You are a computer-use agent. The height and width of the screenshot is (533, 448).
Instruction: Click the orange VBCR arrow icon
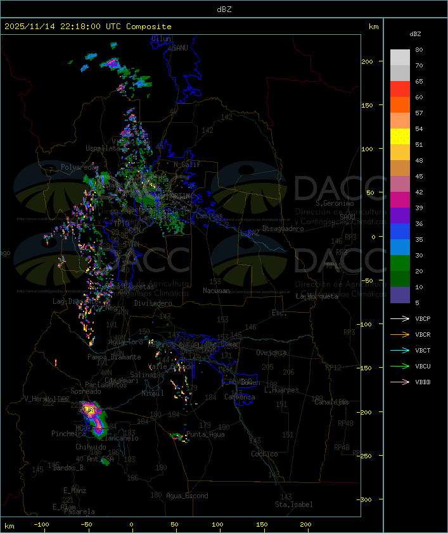400,334
